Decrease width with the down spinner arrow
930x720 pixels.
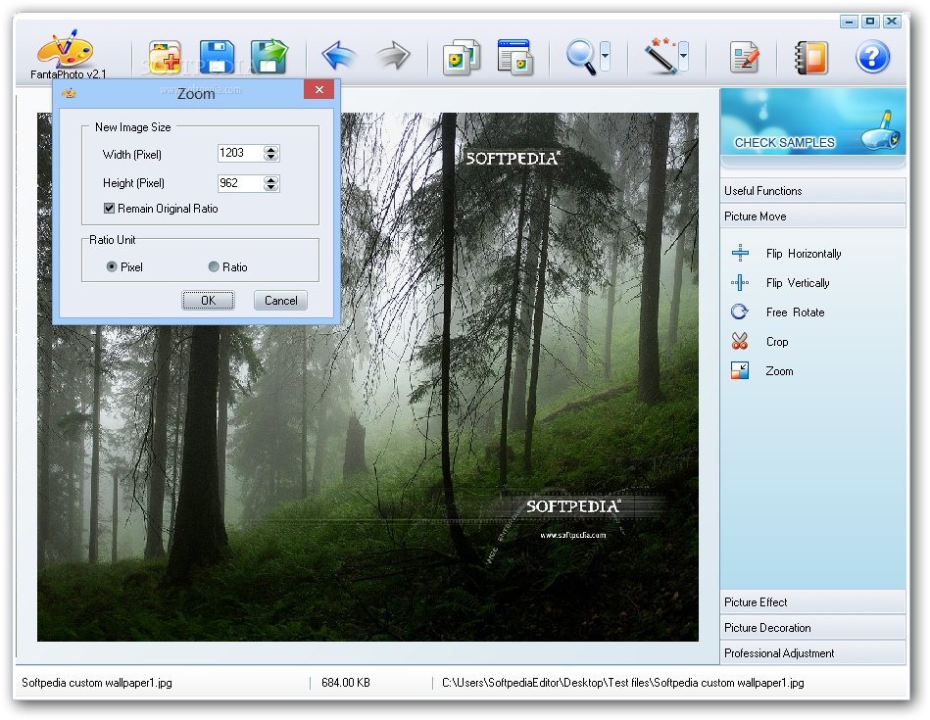[x=271, y=157]
